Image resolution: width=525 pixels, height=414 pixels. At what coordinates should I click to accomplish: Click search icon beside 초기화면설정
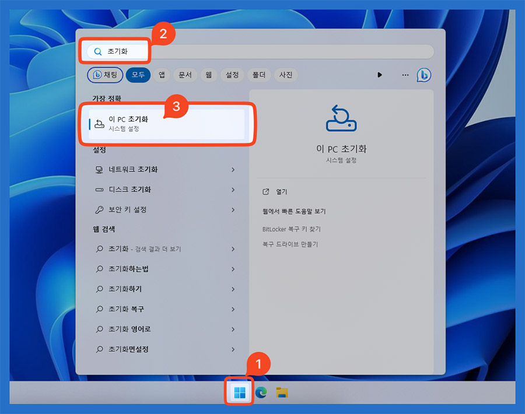click(x=99, y=349)
